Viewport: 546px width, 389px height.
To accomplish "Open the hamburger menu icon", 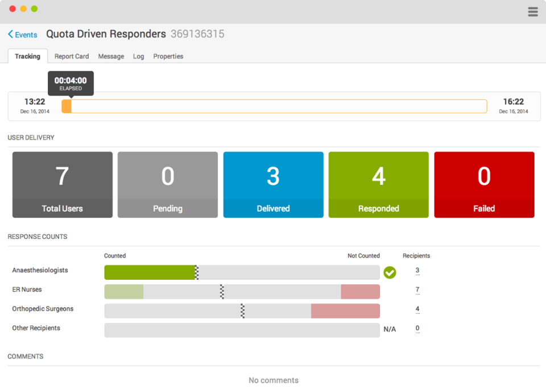I will coord(533,11).
